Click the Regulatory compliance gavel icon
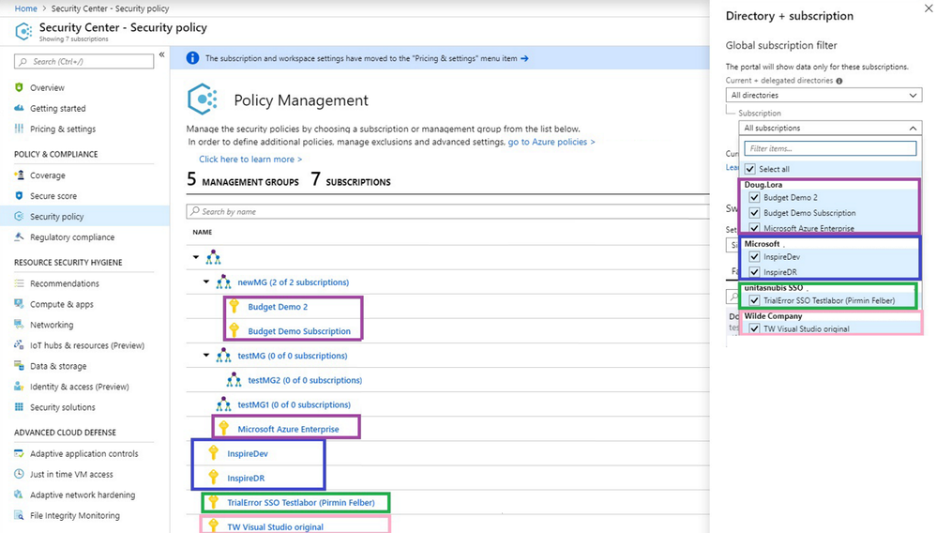937x533 pixels. pos(19,236)
